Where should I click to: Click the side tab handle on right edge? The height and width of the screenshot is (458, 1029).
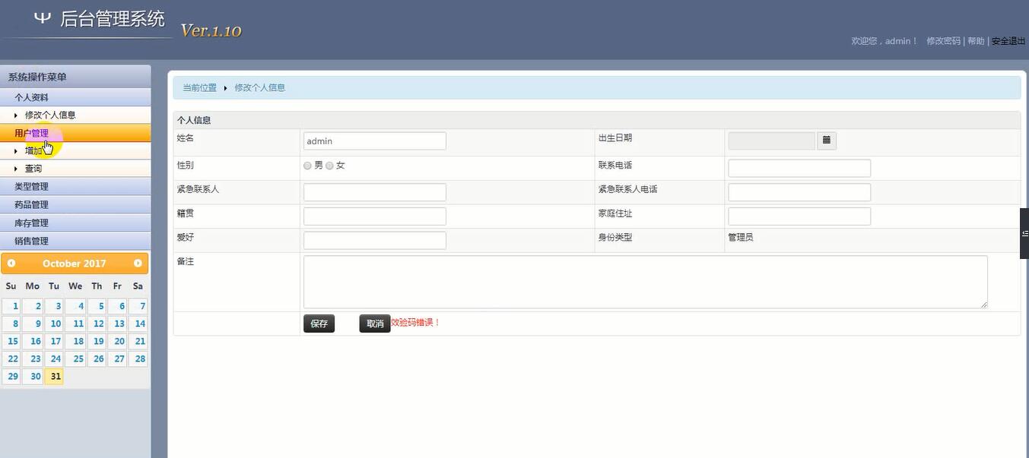click(x=1024, y=233)
